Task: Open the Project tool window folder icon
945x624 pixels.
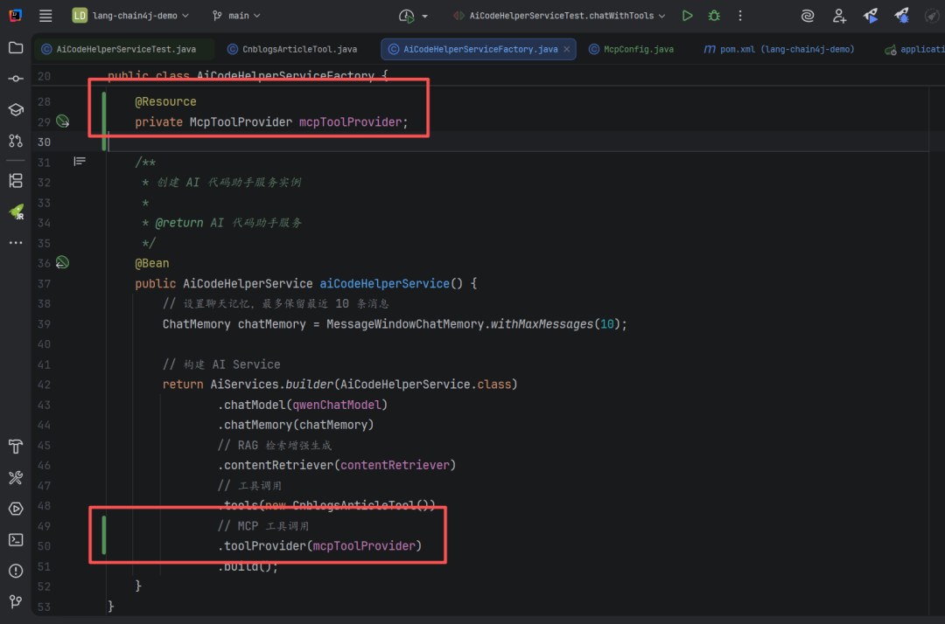Action: click(x=16, y=48)
